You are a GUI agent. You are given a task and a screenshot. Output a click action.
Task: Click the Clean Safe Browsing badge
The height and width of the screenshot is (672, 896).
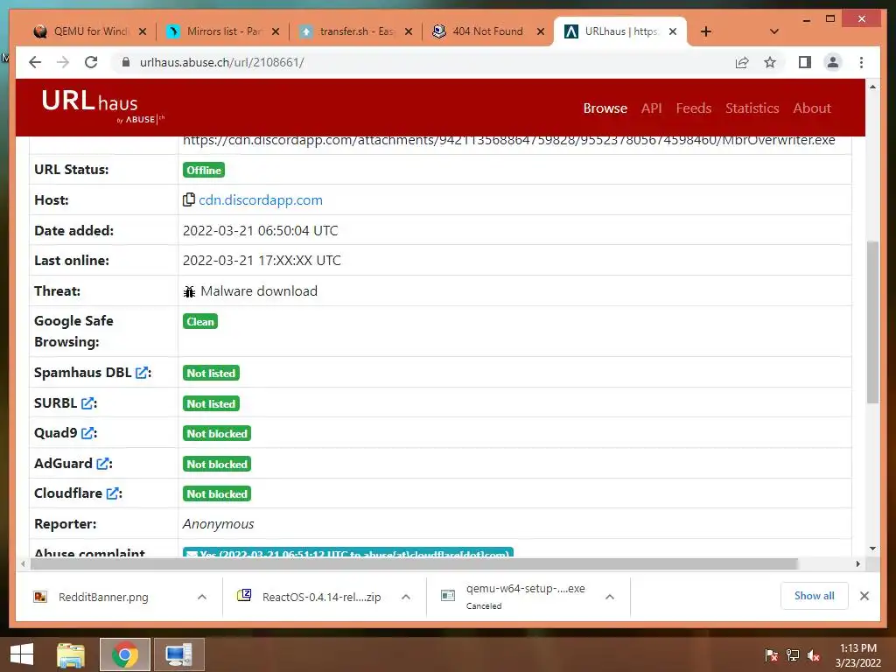pos(200,321)
